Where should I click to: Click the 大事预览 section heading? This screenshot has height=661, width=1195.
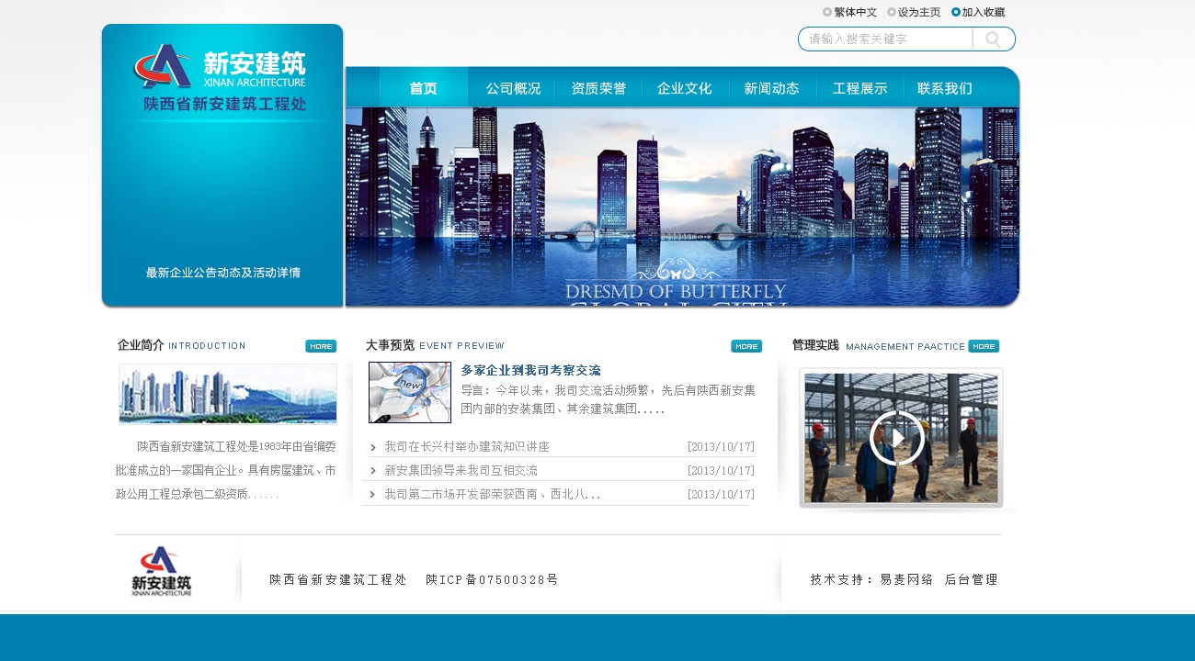point(390,345)
